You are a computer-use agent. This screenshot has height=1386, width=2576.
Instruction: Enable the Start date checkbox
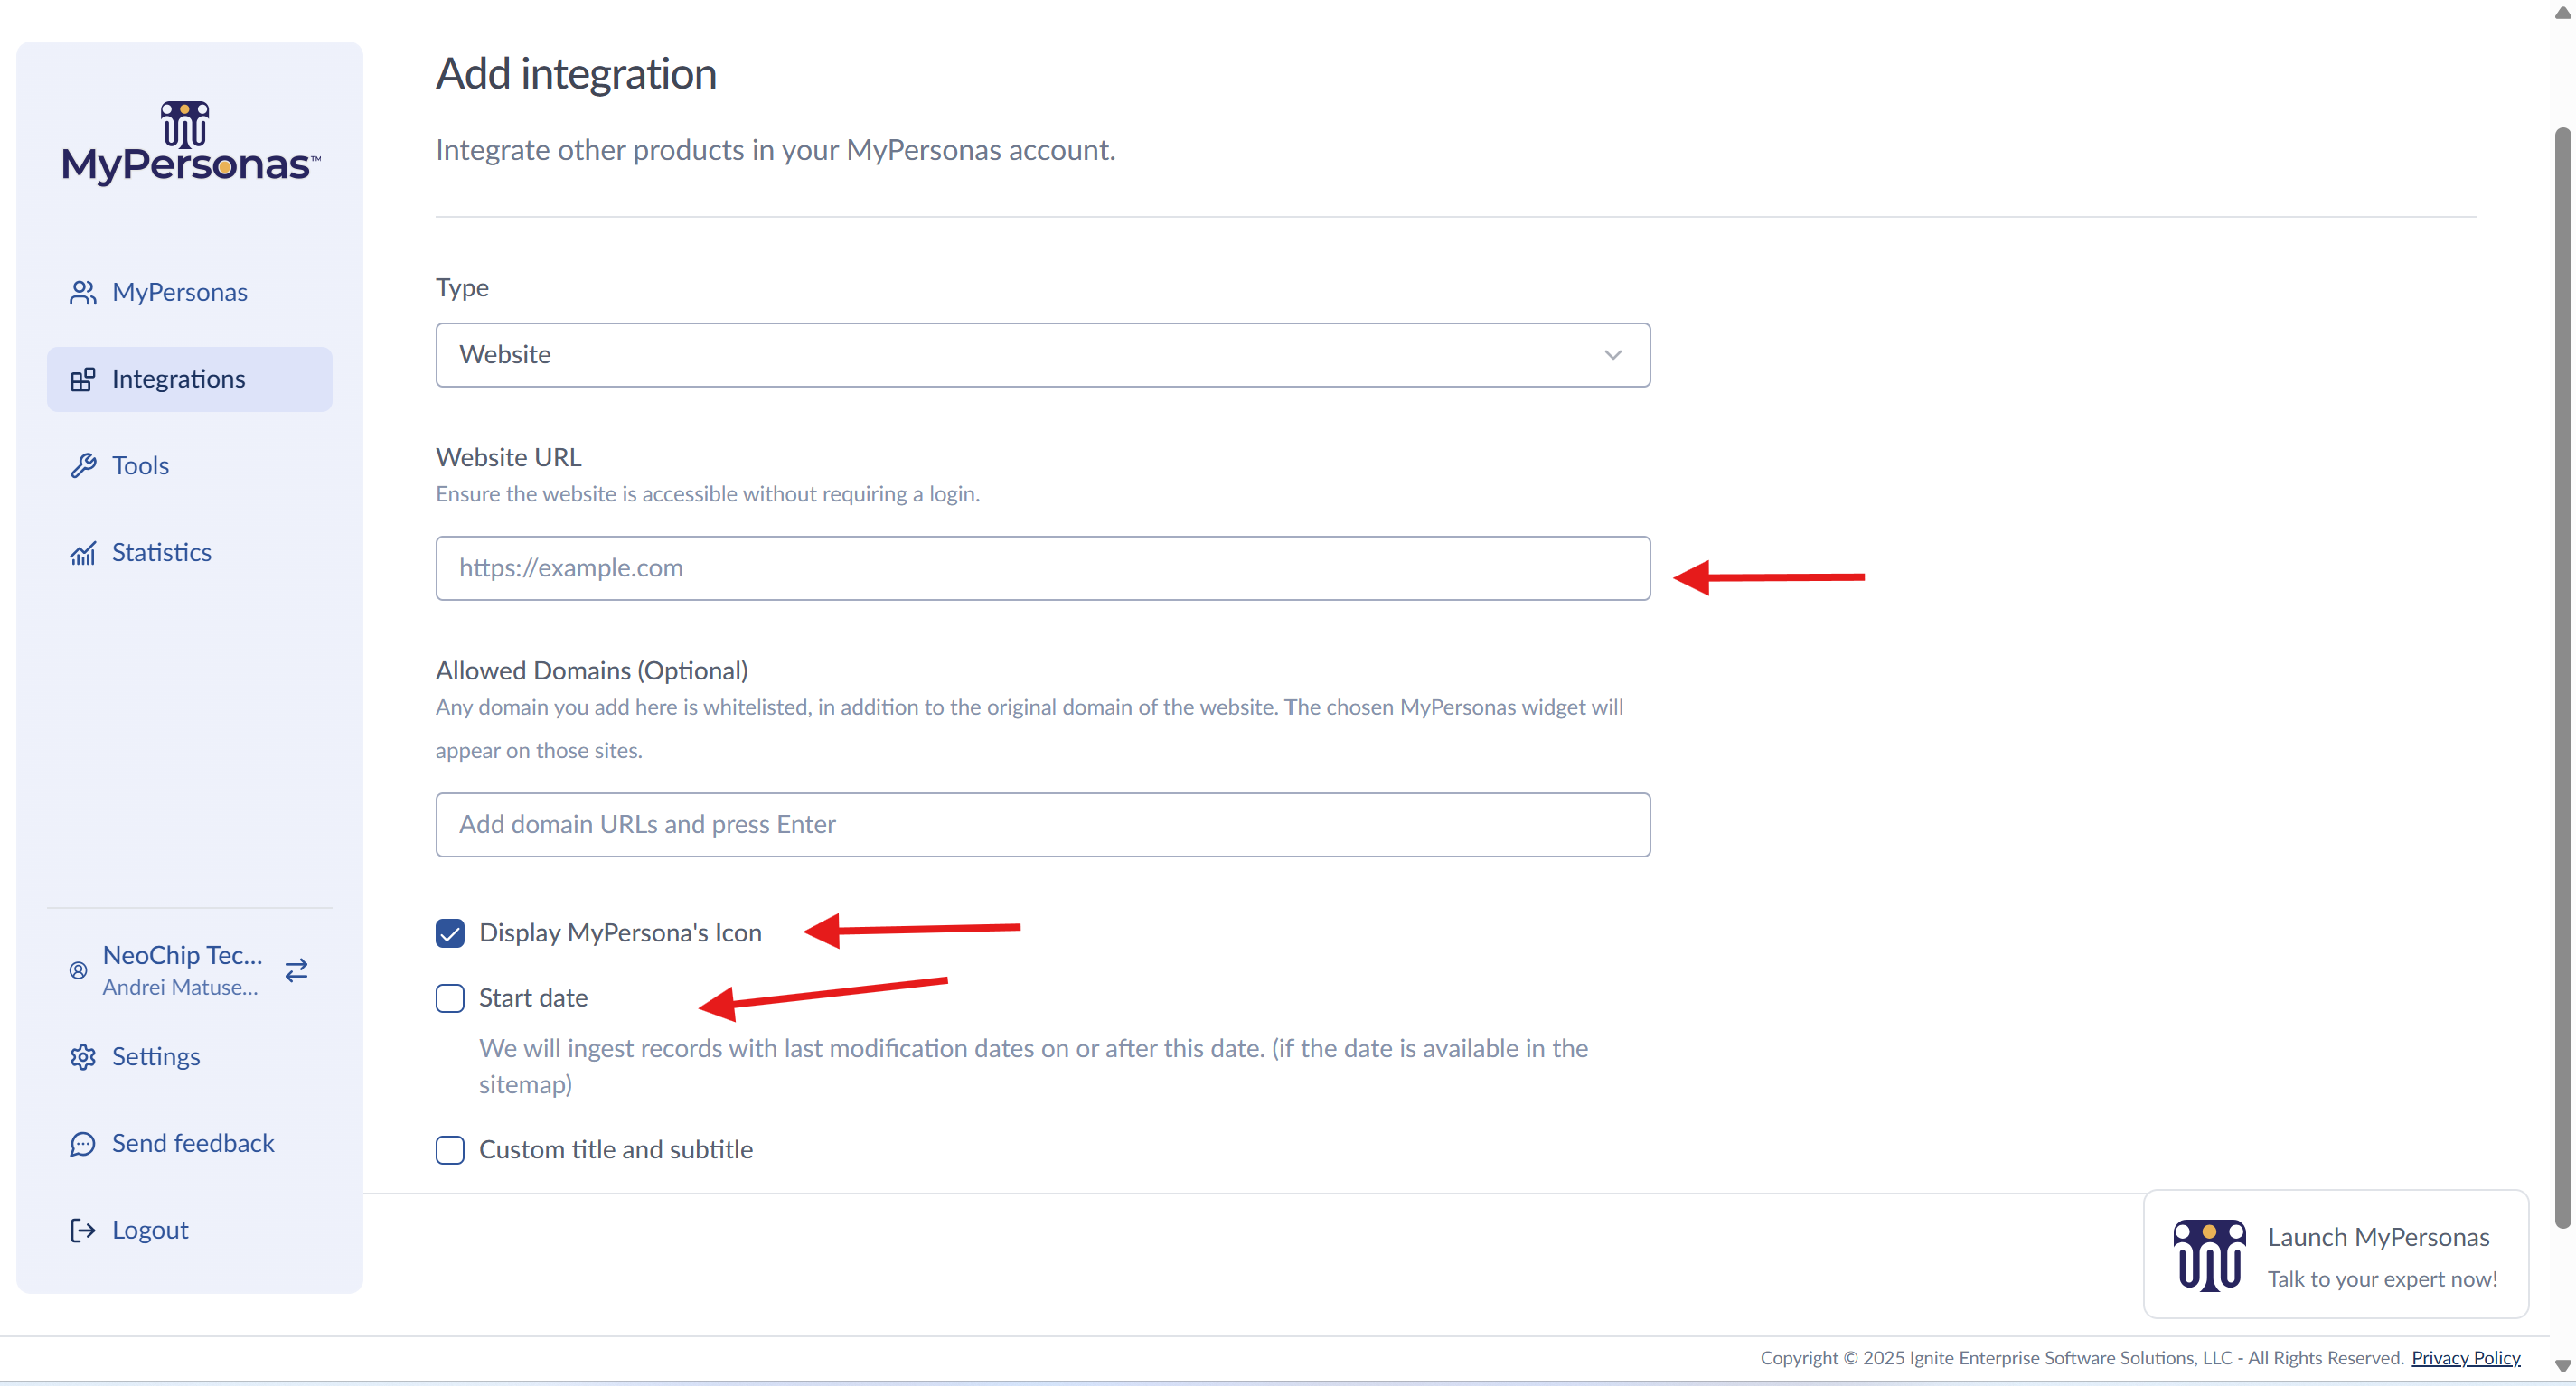coord(450,997)
